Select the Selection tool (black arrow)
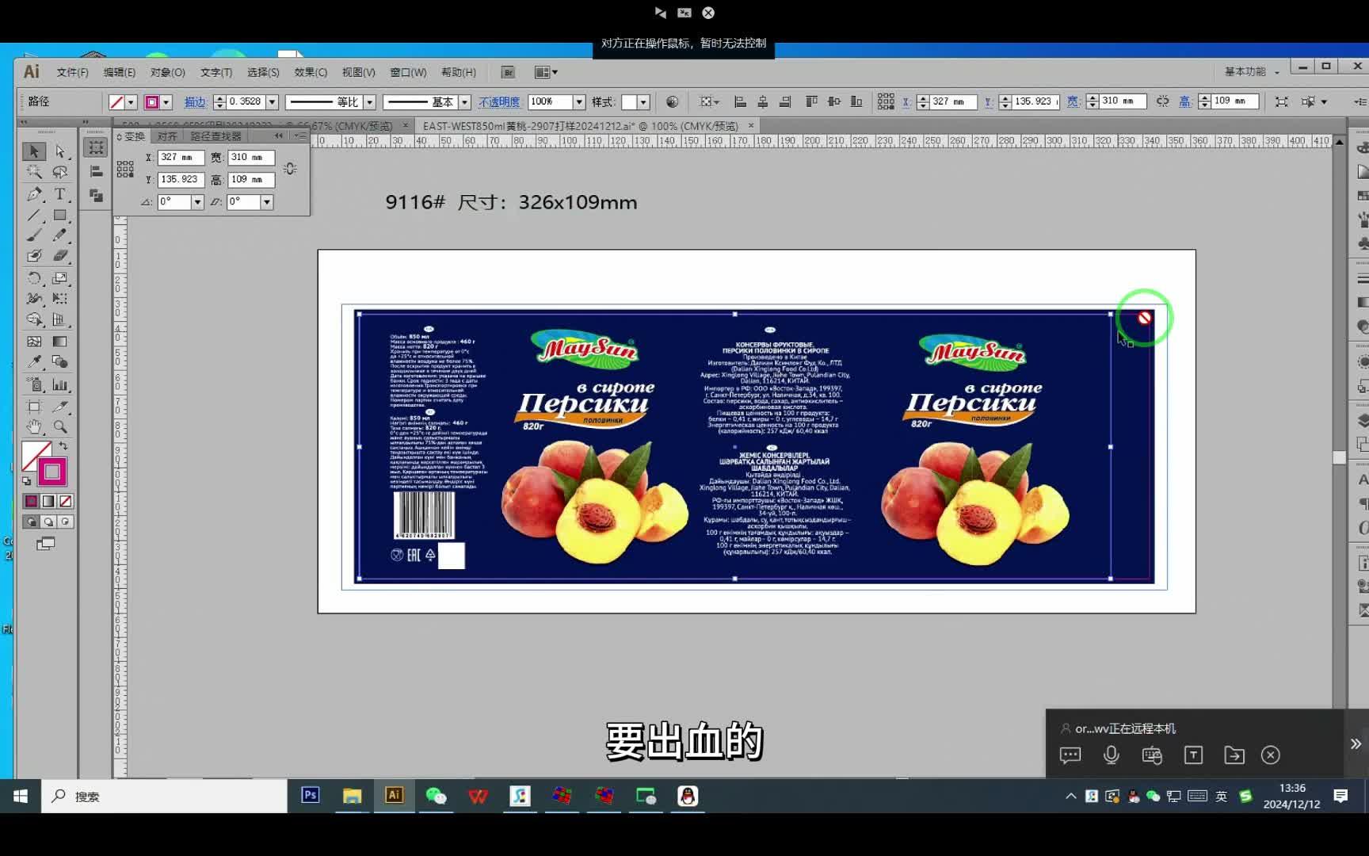Screen dimensions: 1369x856 click(x=33, y=151)
